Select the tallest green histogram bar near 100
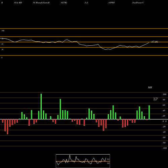This screenshot has height=168, width=168. point(41,107)
